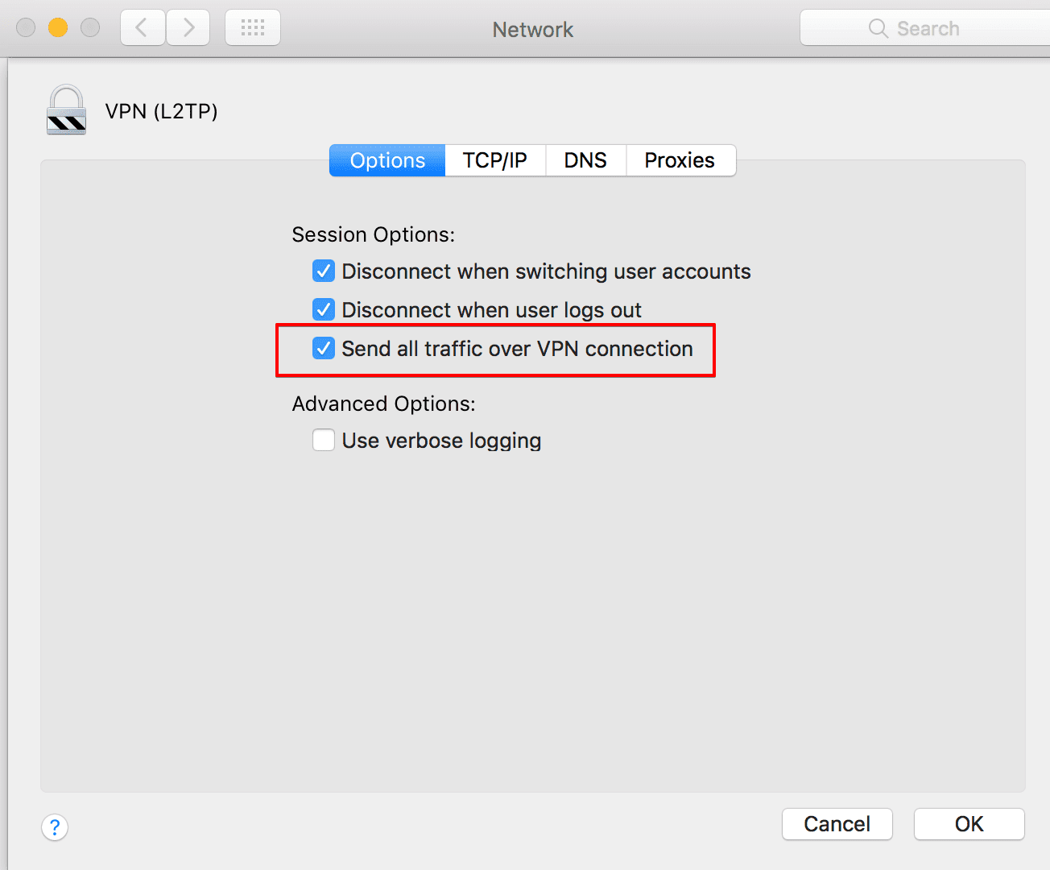Click the back navigation arrow
1050x870 pixels.
[143, 28]
